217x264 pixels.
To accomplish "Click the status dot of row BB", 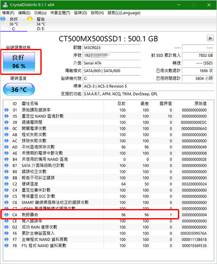I will tap(7, 178).
